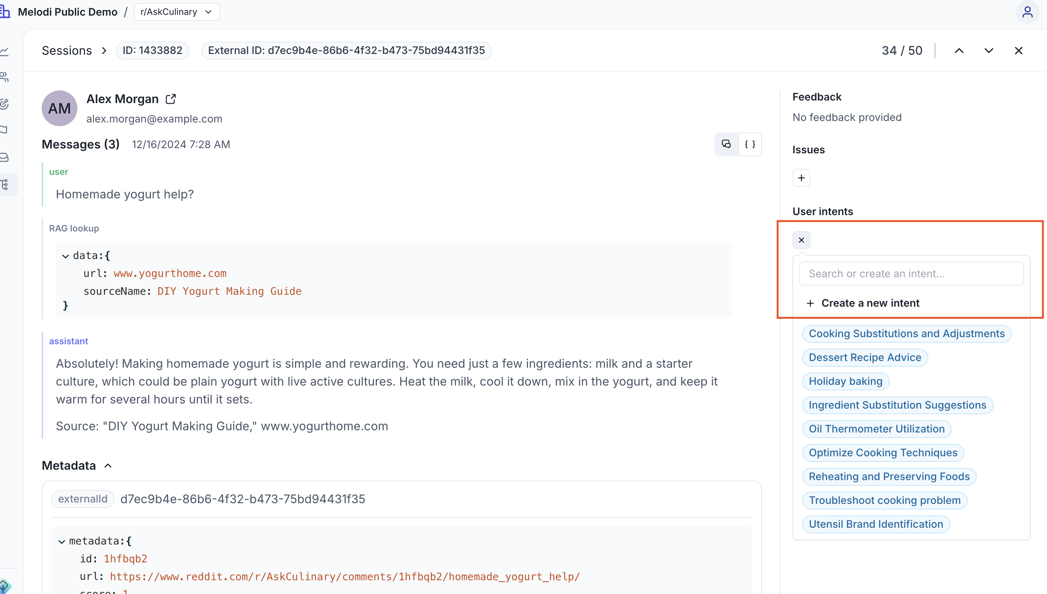Collapse the metadata JSON object
The width and height of the screenshot is (1047, 594).
tap(61, 542)
